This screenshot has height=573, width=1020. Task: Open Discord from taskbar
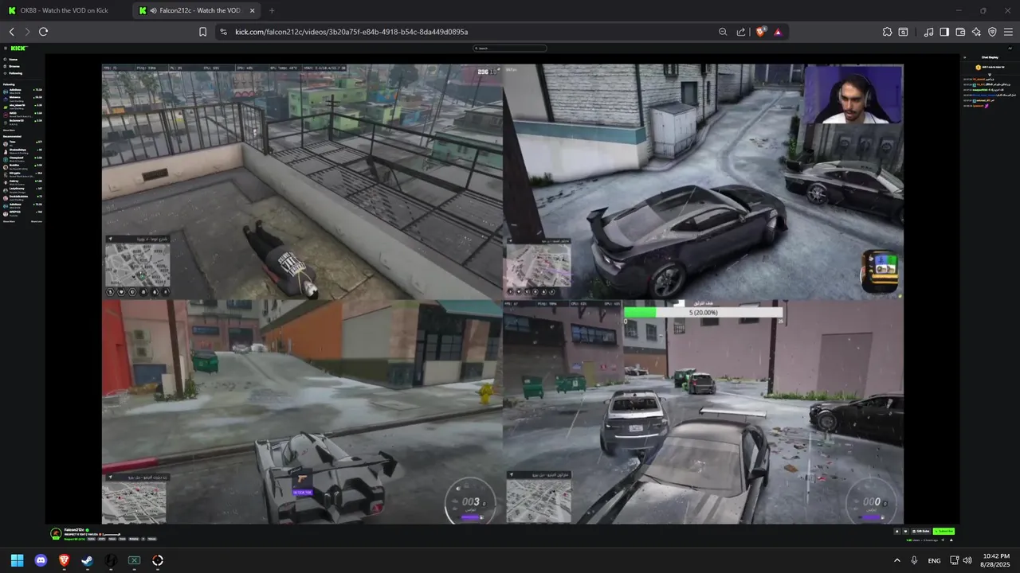point(41,560)
